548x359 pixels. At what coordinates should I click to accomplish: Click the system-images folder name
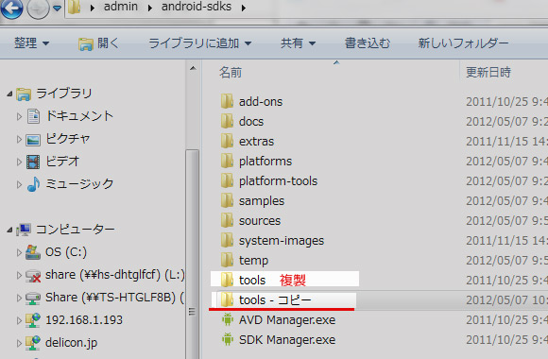tap(282, 241)
